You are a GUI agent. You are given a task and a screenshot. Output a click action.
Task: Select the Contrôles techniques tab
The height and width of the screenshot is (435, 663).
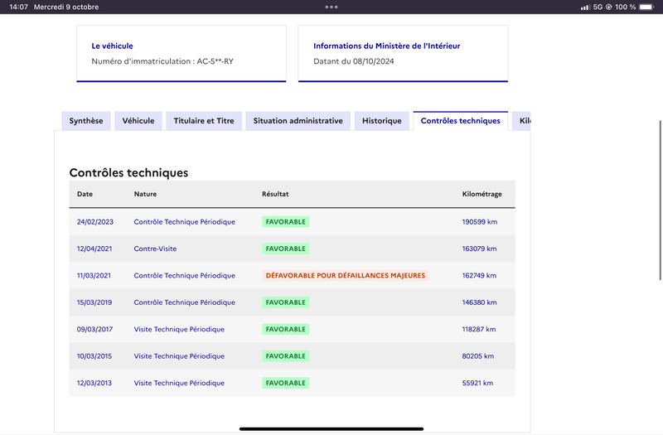tap(461, 121)
